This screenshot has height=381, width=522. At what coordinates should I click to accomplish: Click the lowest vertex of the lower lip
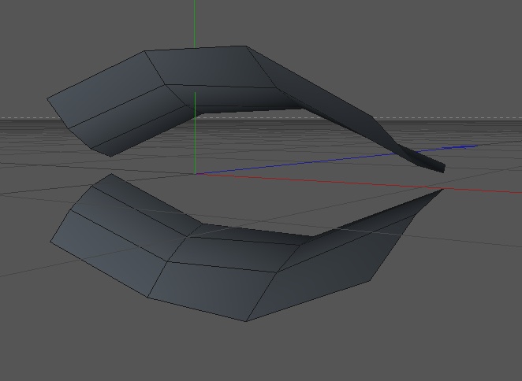[x=246, y=321]
